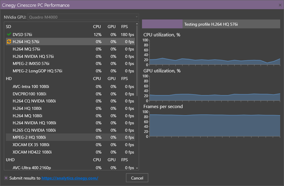This screenshot has height=186, width=284.
Task: Click the green checkmark next to DVSD 576i
Action: [x=9, y=34]
